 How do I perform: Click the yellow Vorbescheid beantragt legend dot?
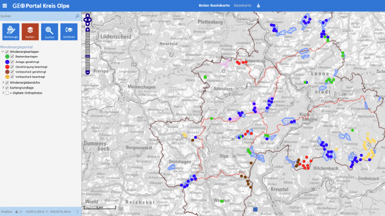pyautogui.click(x=7, y=77)
